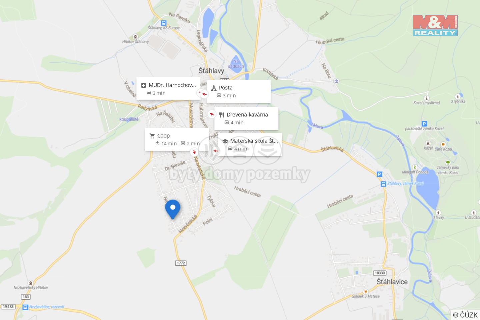The width and height of the screenshot is (480, 320).
Task: Select the zámecký park zámku Kozel marker
Action: pos(448,163)
